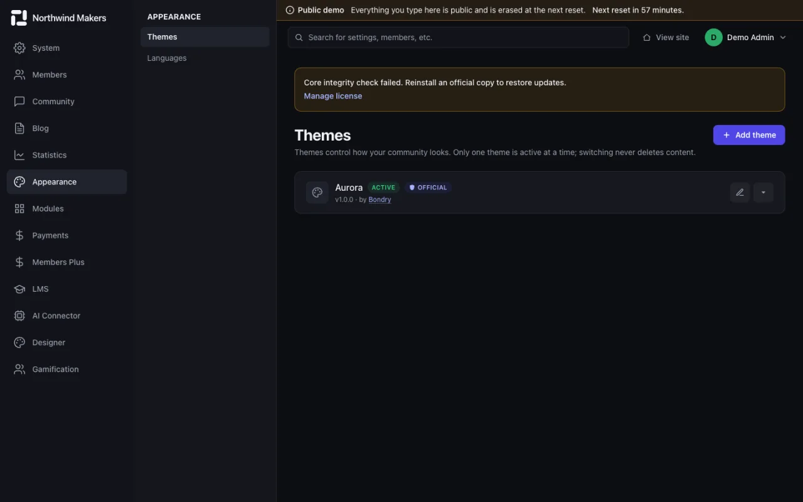Viewport: 803px width, 502px height.
Task: Switch to the Languages submenu item
Action: click(205, 58)
